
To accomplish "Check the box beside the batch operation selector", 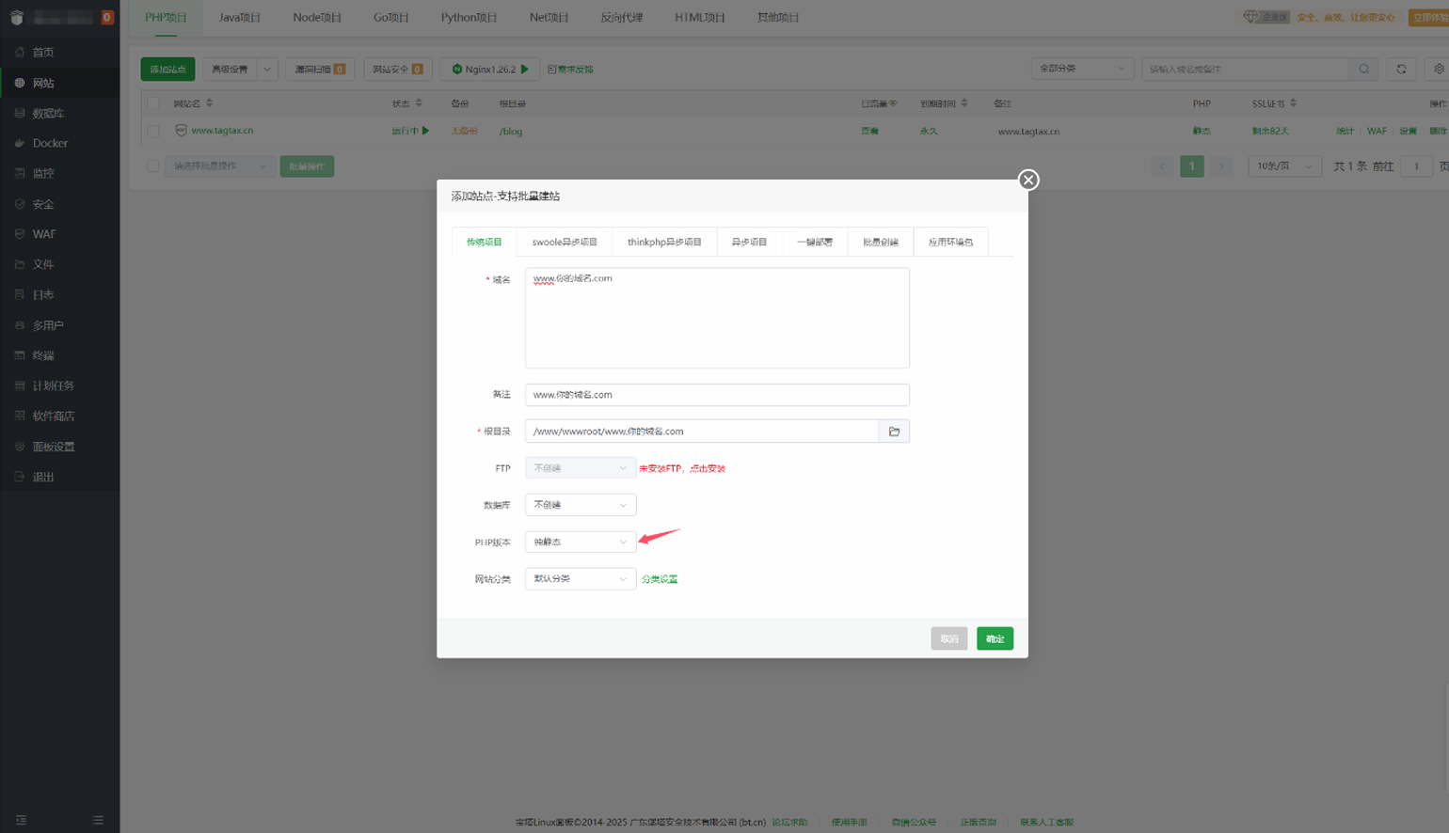I will (153, 166).
